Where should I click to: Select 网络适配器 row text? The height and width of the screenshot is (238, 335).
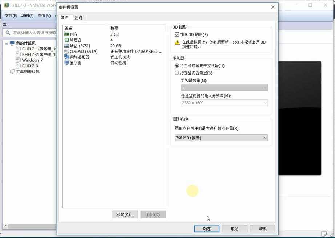(80, 57)
